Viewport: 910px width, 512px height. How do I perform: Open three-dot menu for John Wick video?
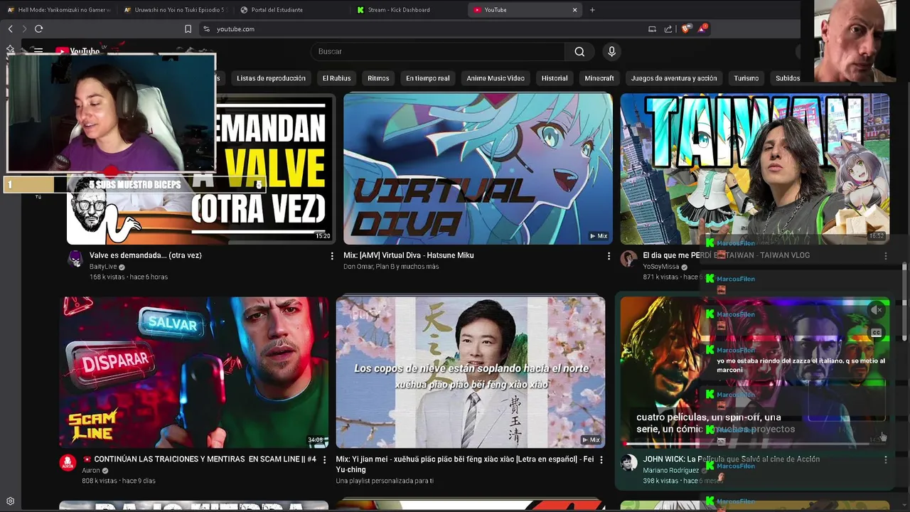(x=885, y=460)
